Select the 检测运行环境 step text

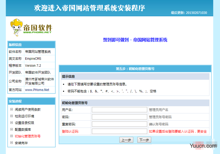pyautogui.click(x=24, y=116)
